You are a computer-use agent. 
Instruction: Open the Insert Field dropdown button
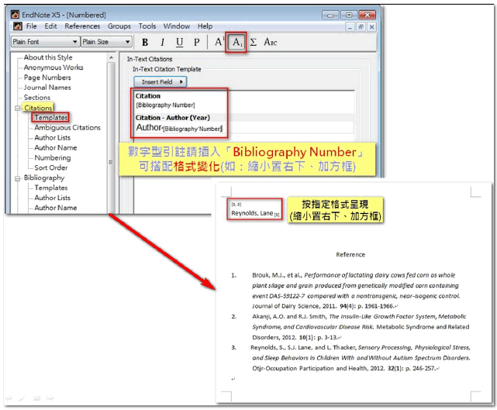click(160, 81)
